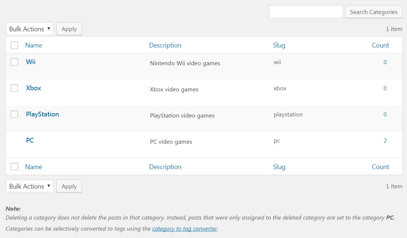
Task: Open the PlayStation category link
Action: [42, 114]
